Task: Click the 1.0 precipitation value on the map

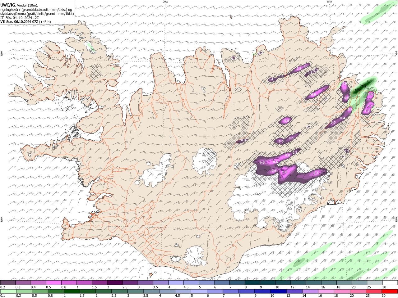Action: pos(345,83)
